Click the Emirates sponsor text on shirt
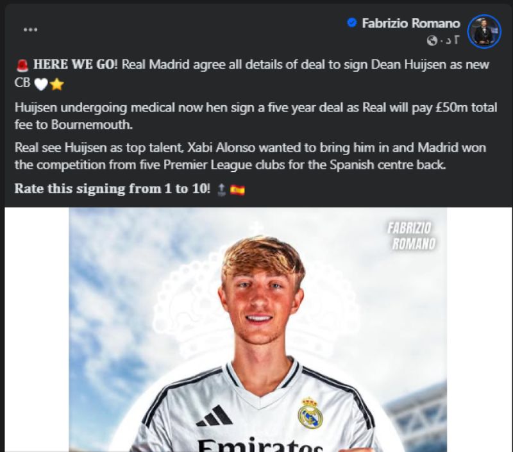 [260, 444]
